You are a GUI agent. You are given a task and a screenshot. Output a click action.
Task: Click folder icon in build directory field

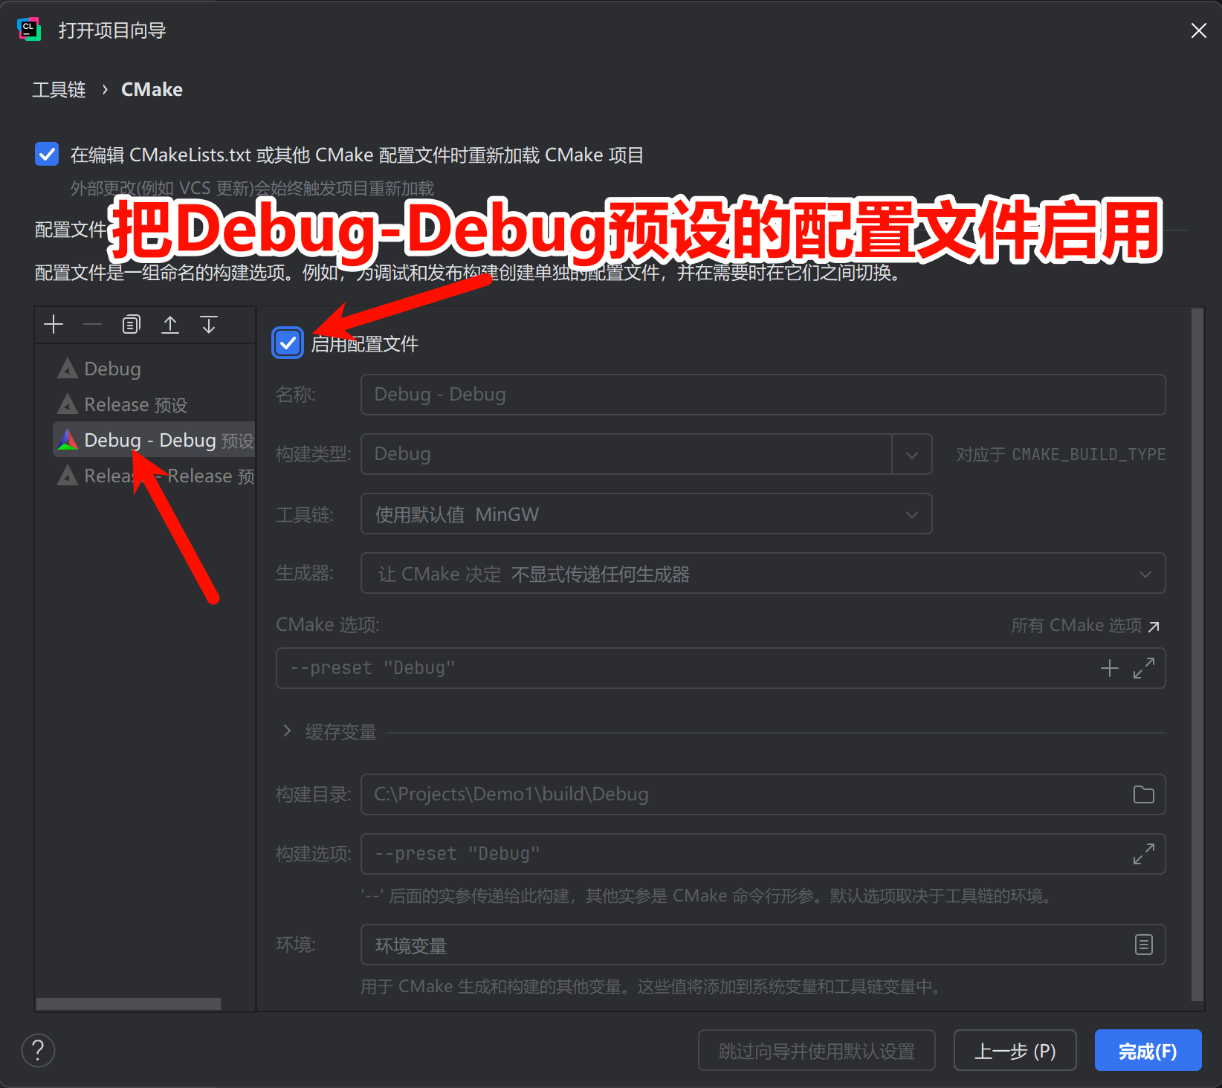1143,794
